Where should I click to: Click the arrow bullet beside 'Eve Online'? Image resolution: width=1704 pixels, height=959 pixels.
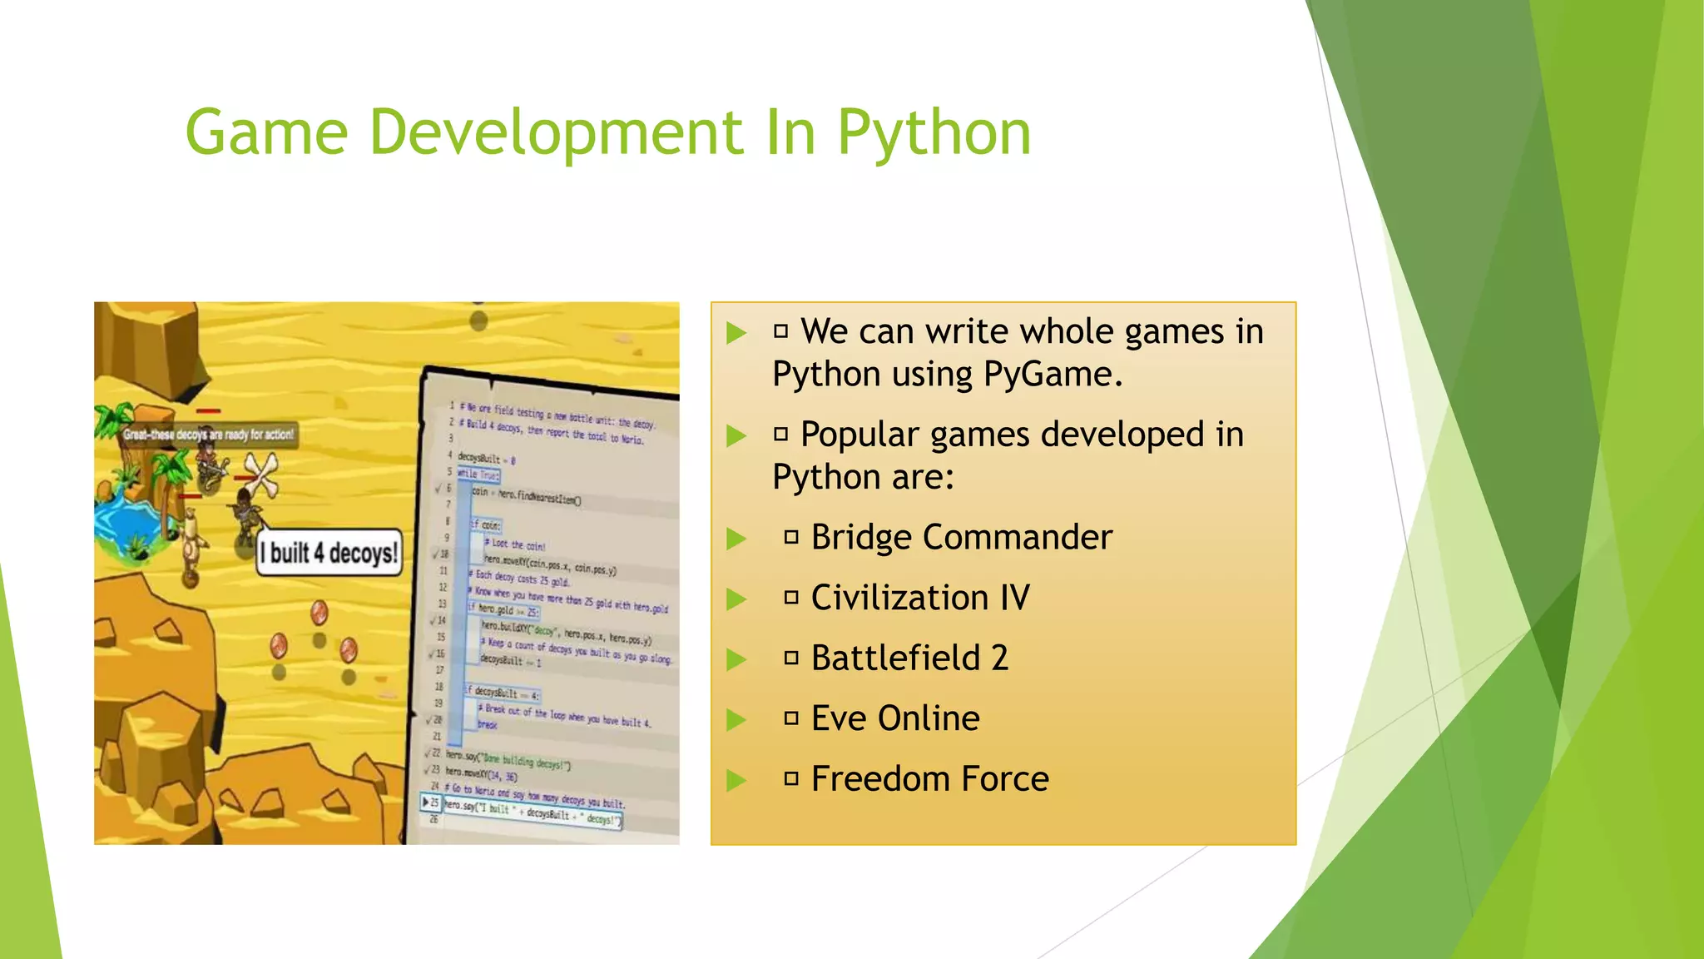[x=736, y=720]
